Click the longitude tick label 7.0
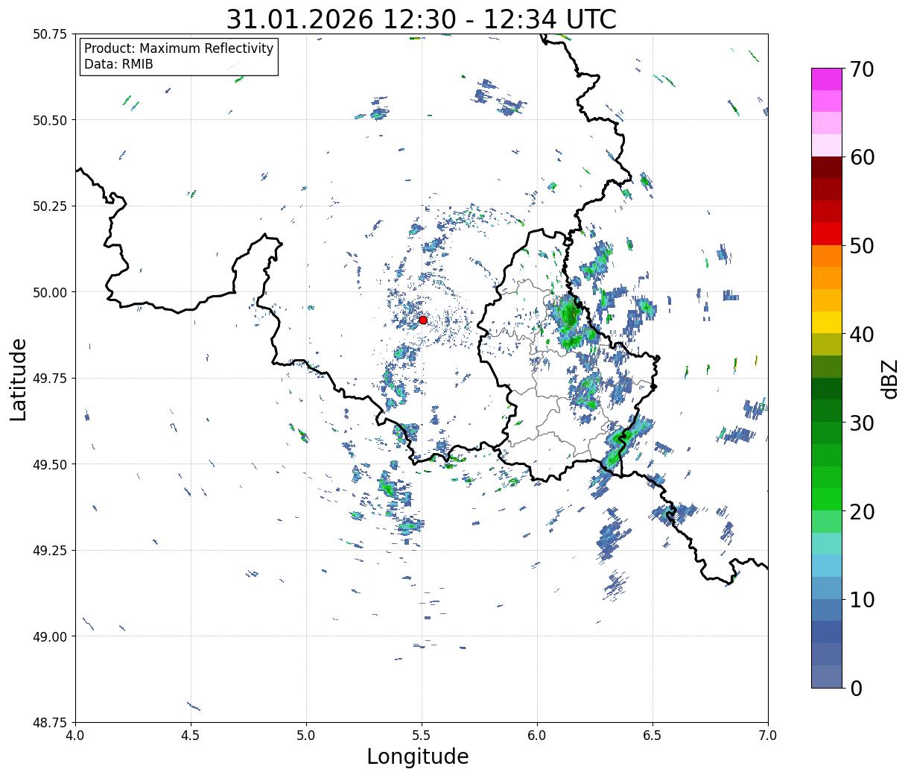This screenshot has width=908, height=775. 768,736
